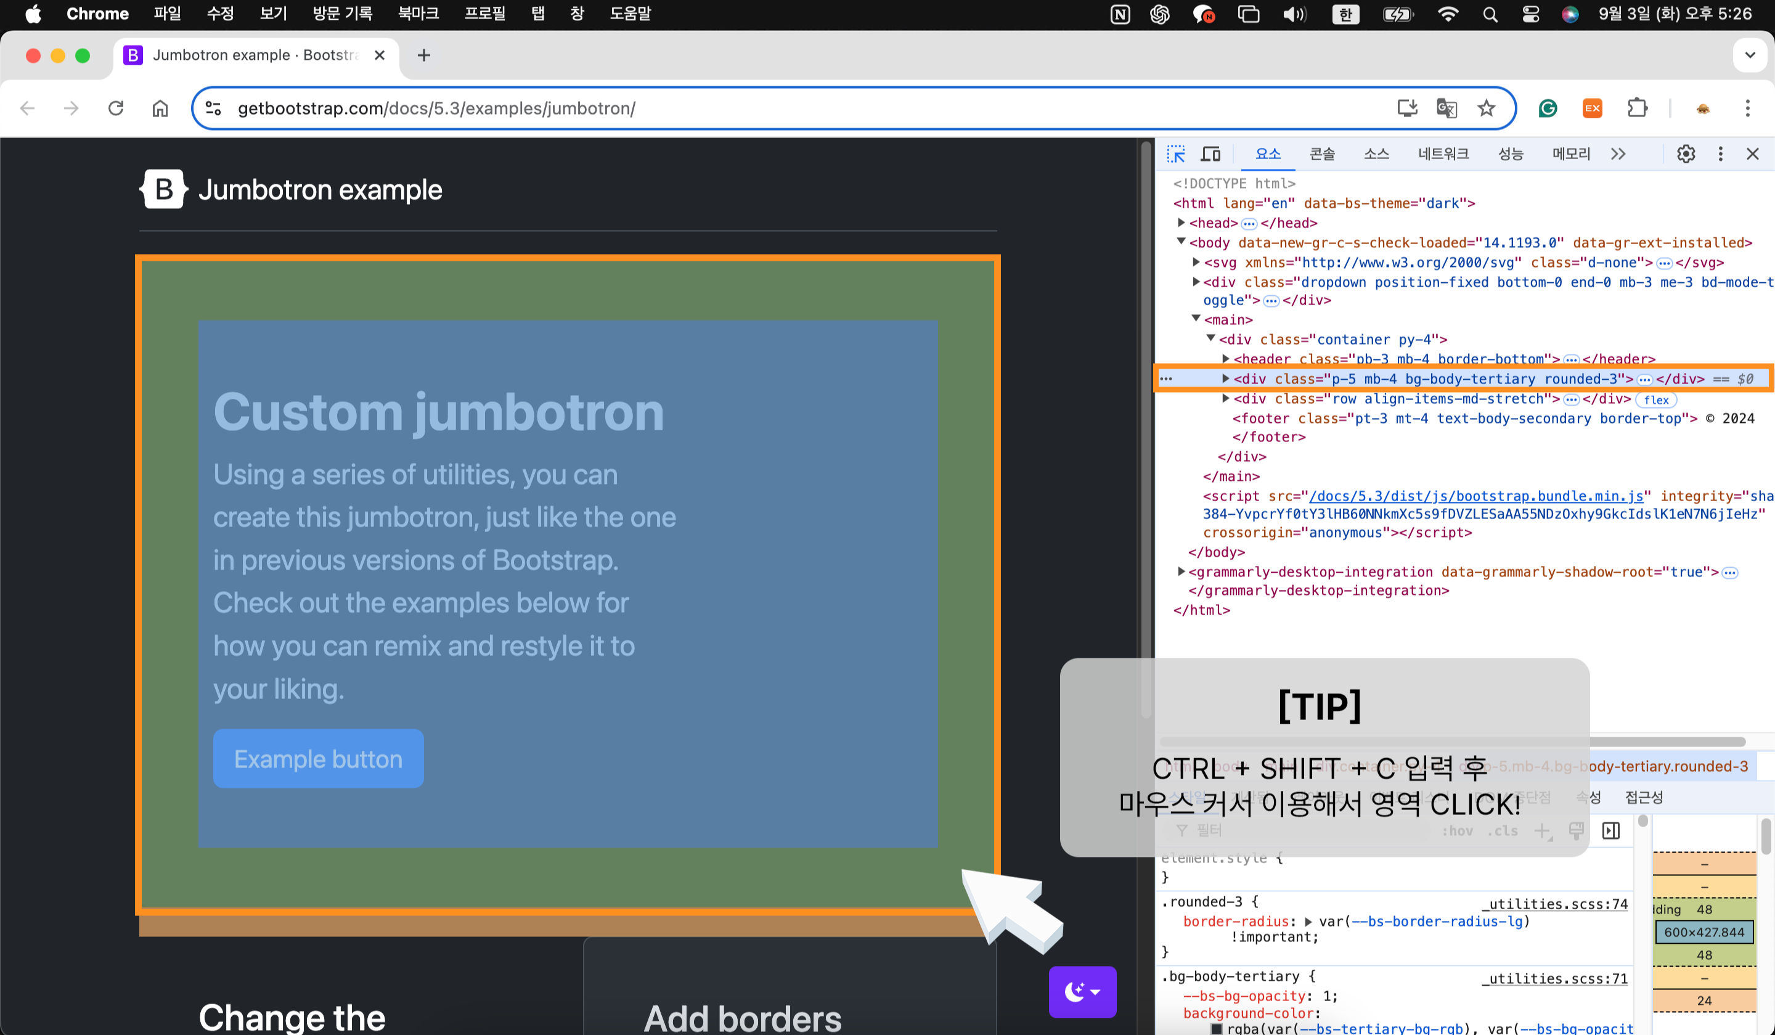Bookmark page with the star icon

point(1486,108)
